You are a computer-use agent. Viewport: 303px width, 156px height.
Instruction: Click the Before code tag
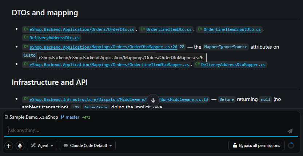point(227,99)
